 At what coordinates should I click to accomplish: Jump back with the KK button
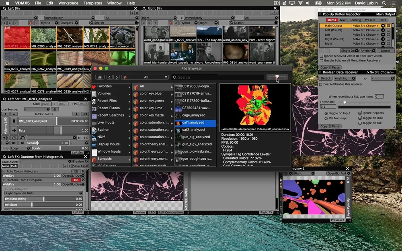click(14, 143)
